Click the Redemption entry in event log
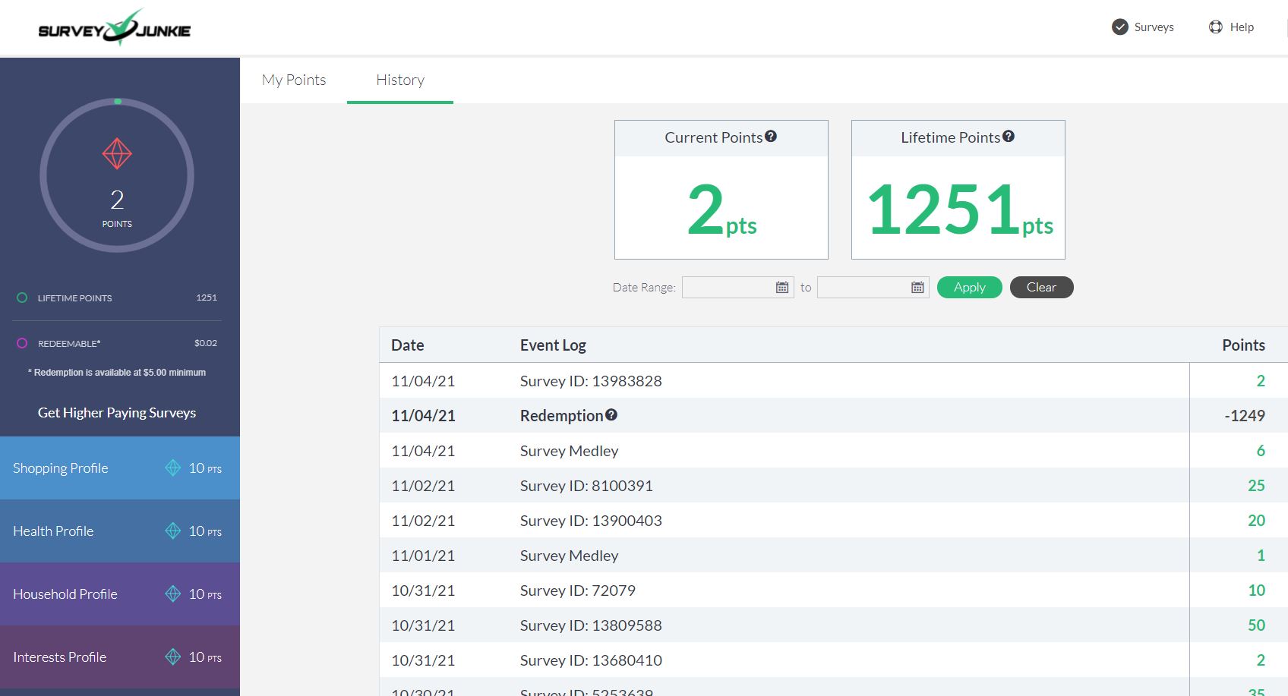The image size is (1288, 696). click(560, 416)
